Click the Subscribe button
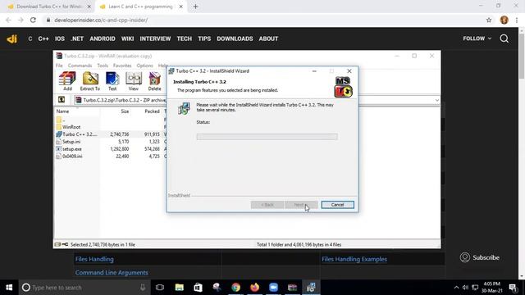Image resolution: width=525 pixels, height=295 pixels. [x=479, y=257]
